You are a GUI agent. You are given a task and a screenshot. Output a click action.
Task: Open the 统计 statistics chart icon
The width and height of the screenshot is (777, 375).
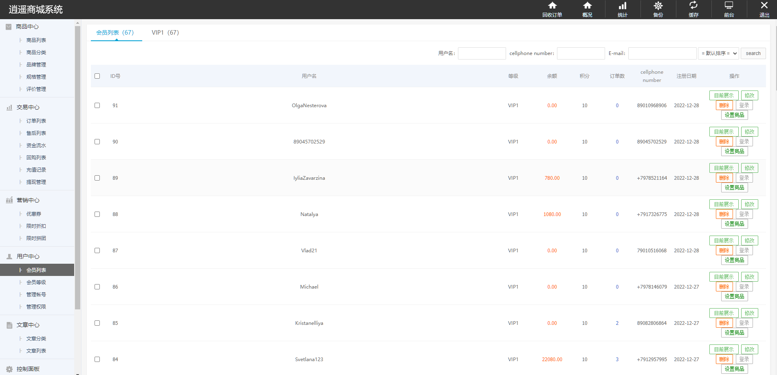coord(623,6)
